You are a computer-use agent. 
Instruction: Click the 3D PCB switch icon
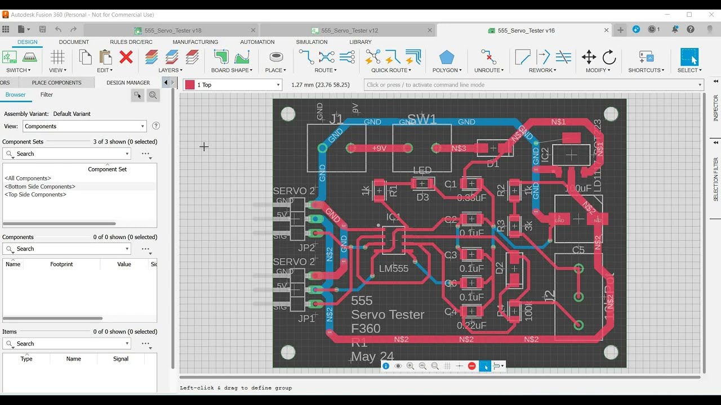point(30,57)
